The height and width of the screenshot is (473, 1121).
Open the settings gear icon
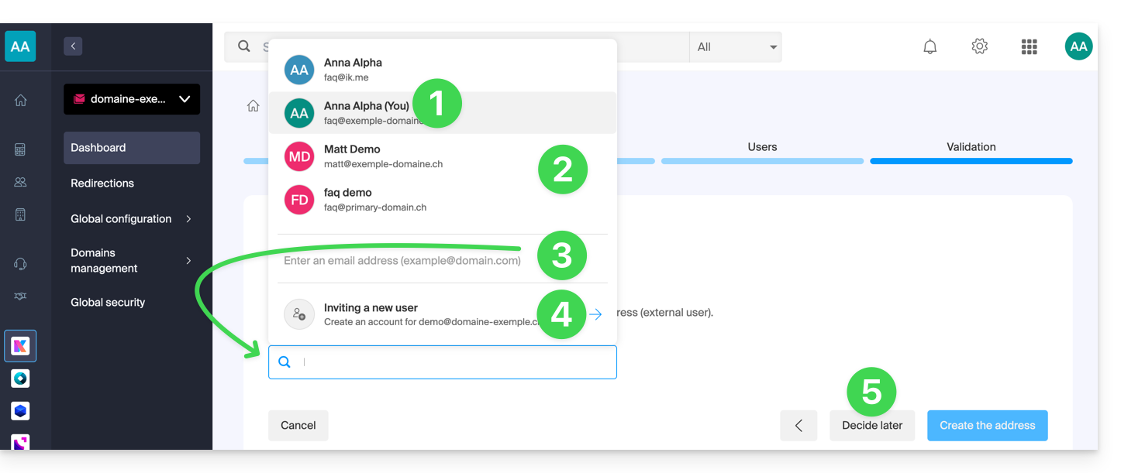point(980,46)
